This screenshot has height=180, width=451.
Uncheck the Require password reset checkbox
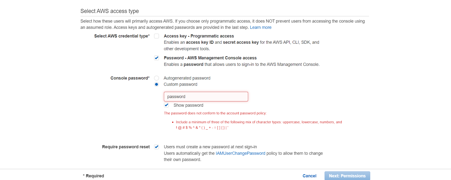pos(156,147)
